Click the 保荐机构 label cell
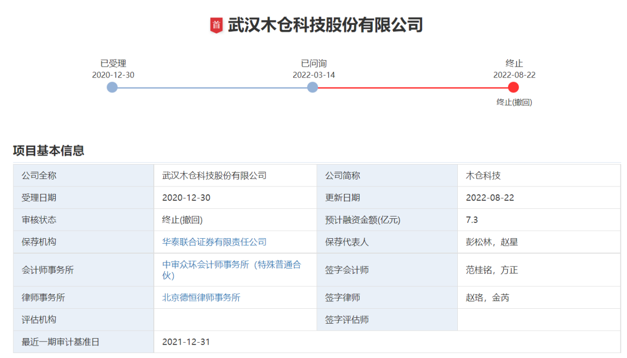Image resolution: width=627 pixels, height=358 pixels. click(x=84, y=242)
